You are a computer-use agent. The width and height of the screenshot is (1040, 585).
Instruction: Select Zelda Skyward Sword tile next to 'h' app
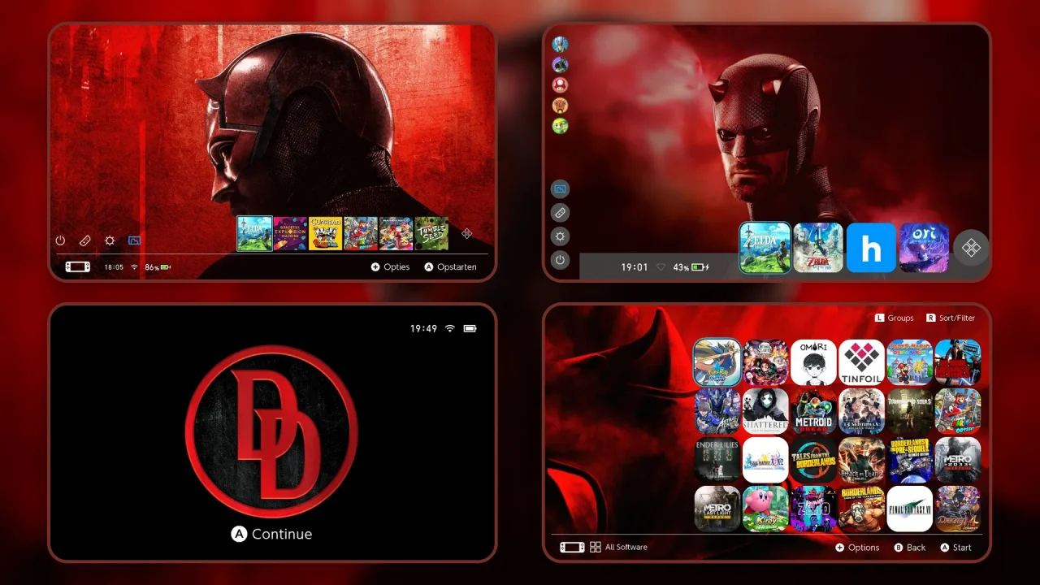[818, 248]
